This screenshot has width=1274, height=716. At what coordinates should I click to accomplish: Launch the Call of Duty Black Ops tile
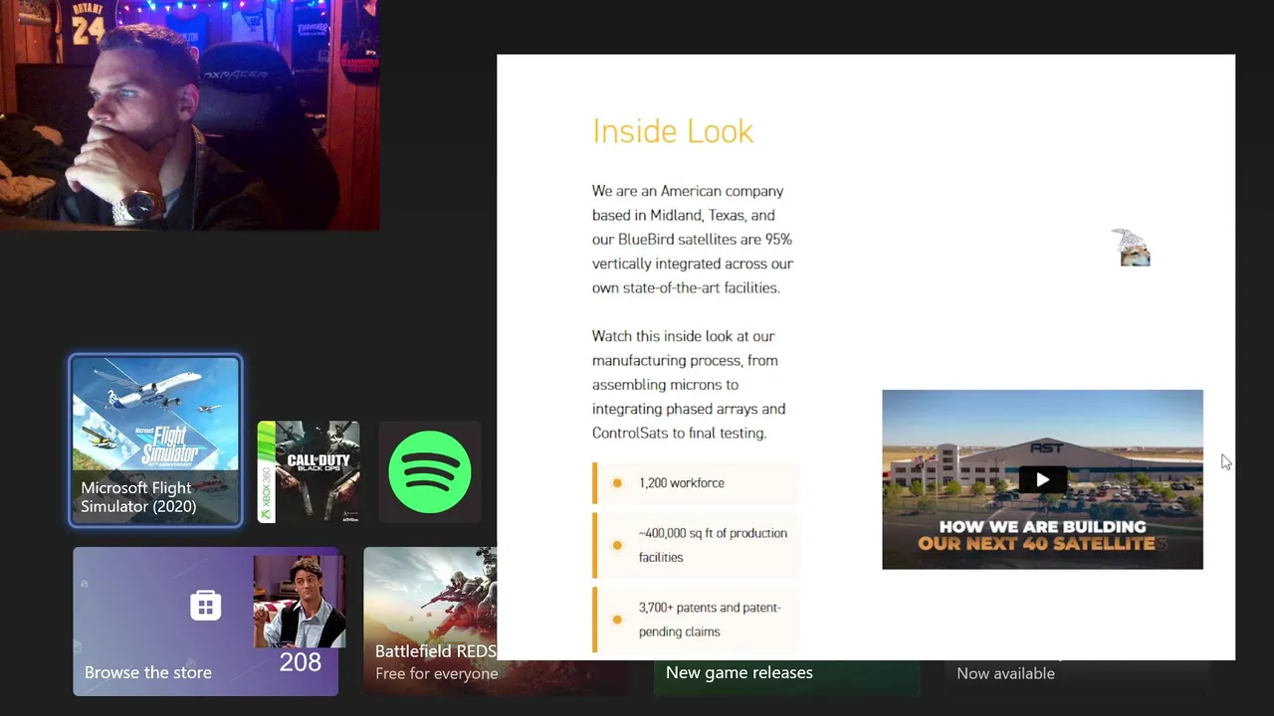click(309, 472)
